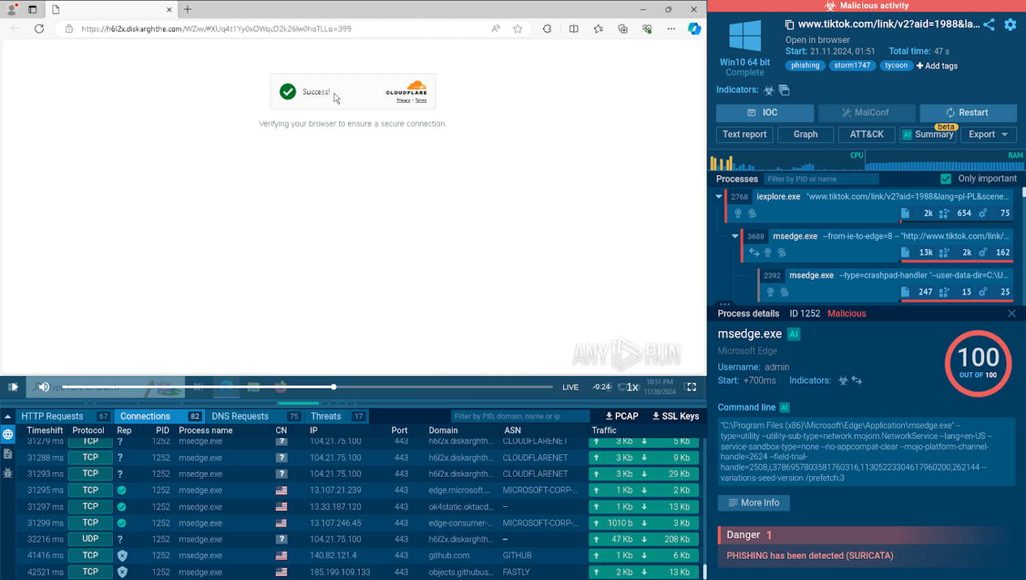The height and width of the screenshot is (580, 1026).
Task: Click the RAM usage graph
Action: pos(945,161)
